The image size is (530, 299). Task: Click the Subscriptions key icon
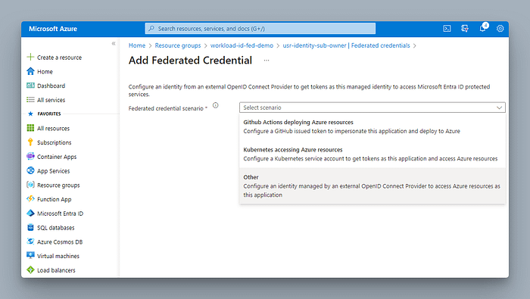pyautogui.click(x=30, y=142)
